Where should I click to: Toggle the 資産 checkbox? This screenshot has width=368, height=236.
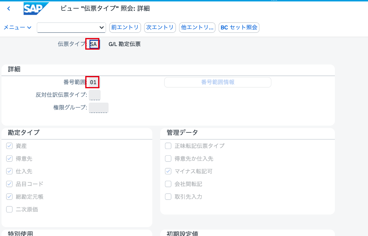pos(10,146)
